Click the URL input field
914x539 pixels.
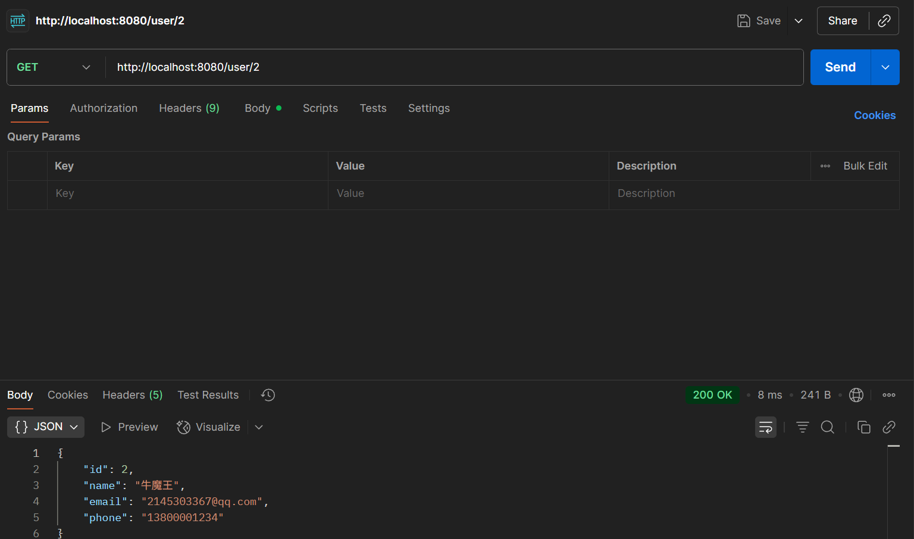(x=417, y=67)
